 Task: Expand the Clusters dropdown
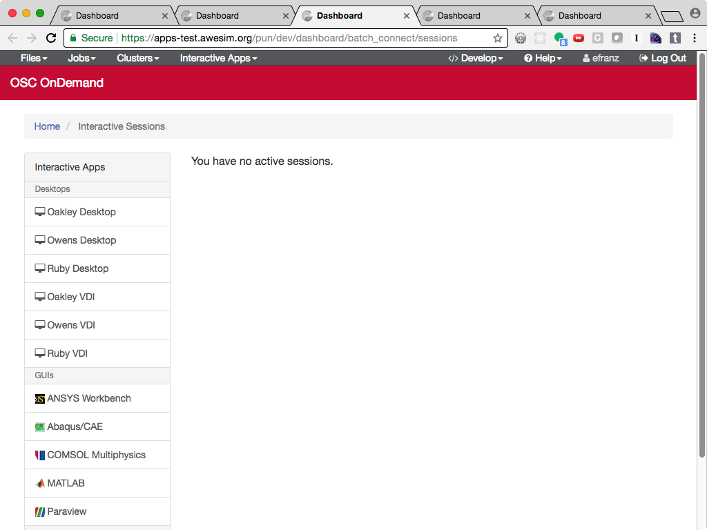pos(138,58)
